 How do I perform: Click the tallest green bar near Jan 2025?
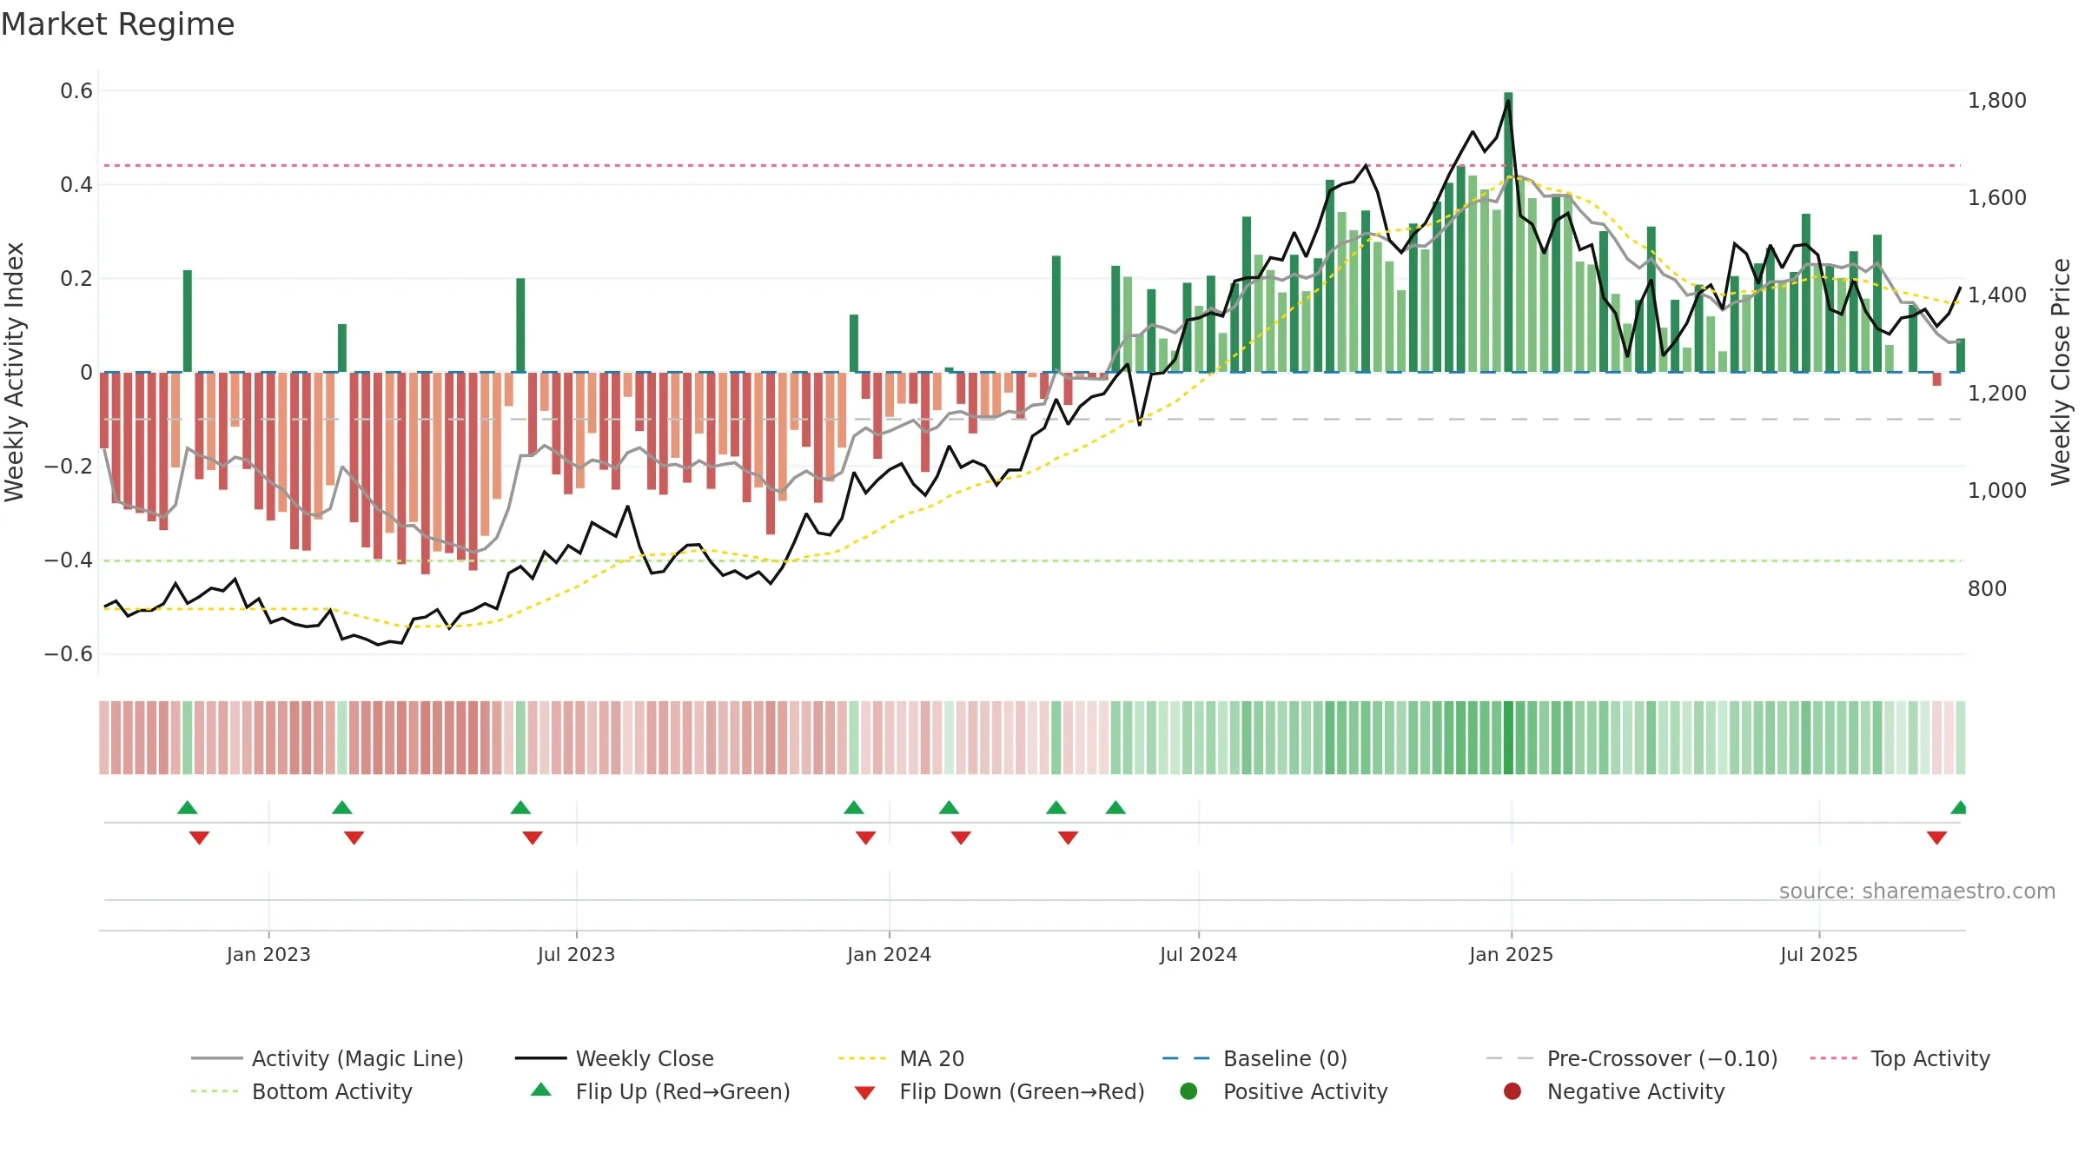(1508, 232)
